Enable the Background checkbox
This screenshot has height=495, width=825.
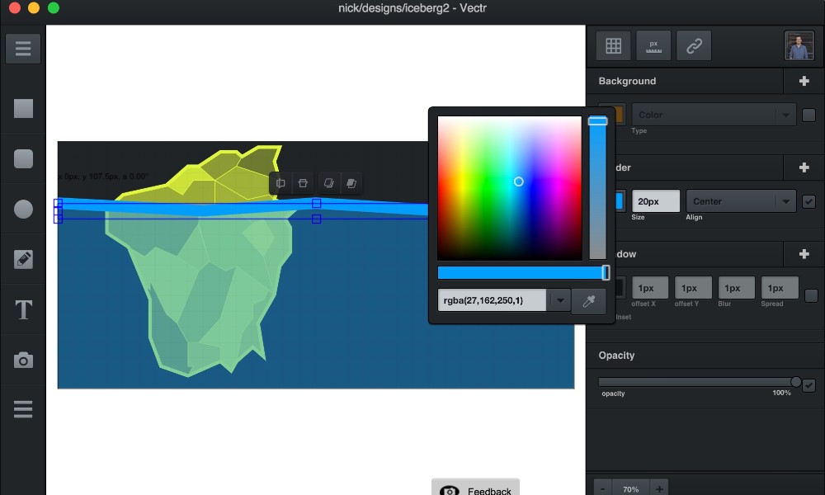pyautogui.click(x=809, y=115)
